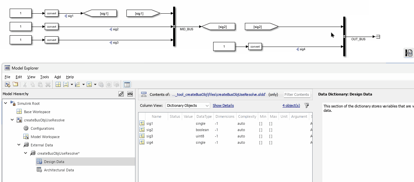Screen dimensions: 414x182
Task: Collapse the Simulink Root node
Action: click(x=6, y=103)
